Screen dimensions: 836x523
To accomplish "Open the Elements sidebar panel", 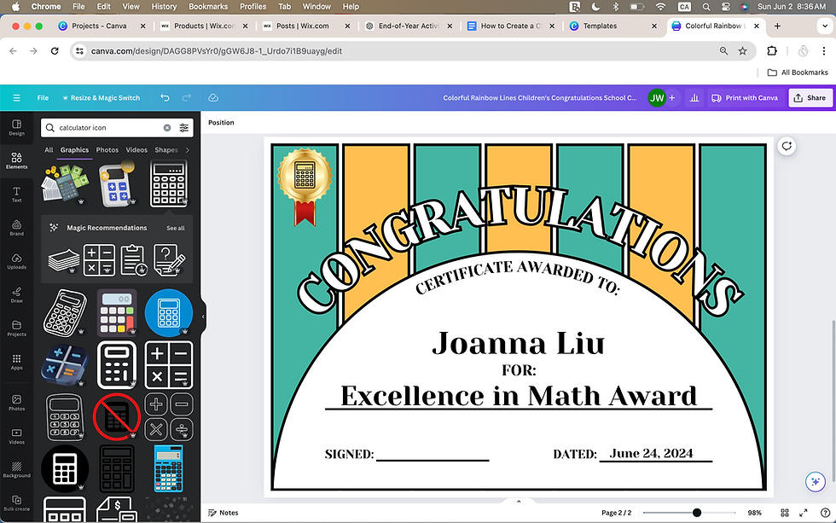I will 16,160.
